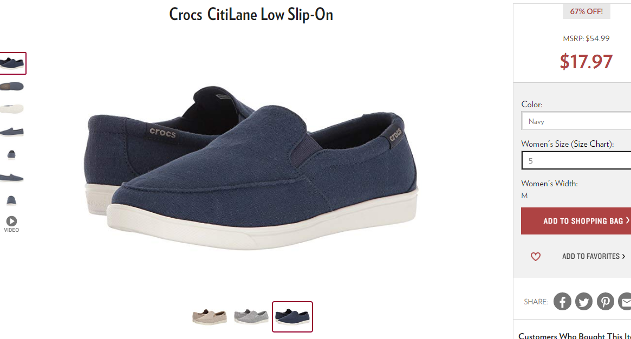Open the Color dropdown showing Navy
Screen dimensions: 631x339
576,121
